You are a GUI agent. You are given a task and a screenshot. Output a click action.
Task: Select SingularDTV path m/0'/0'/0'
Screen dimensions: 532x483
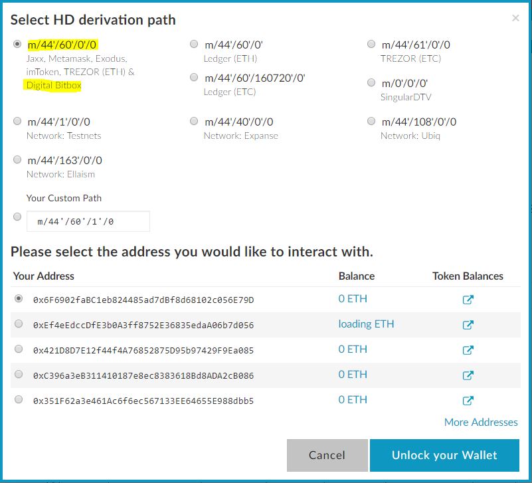(x=371, y=82)
